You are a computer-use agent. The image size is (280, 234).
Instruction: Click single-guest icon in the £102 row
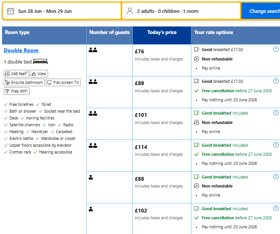tap(91, 209)
